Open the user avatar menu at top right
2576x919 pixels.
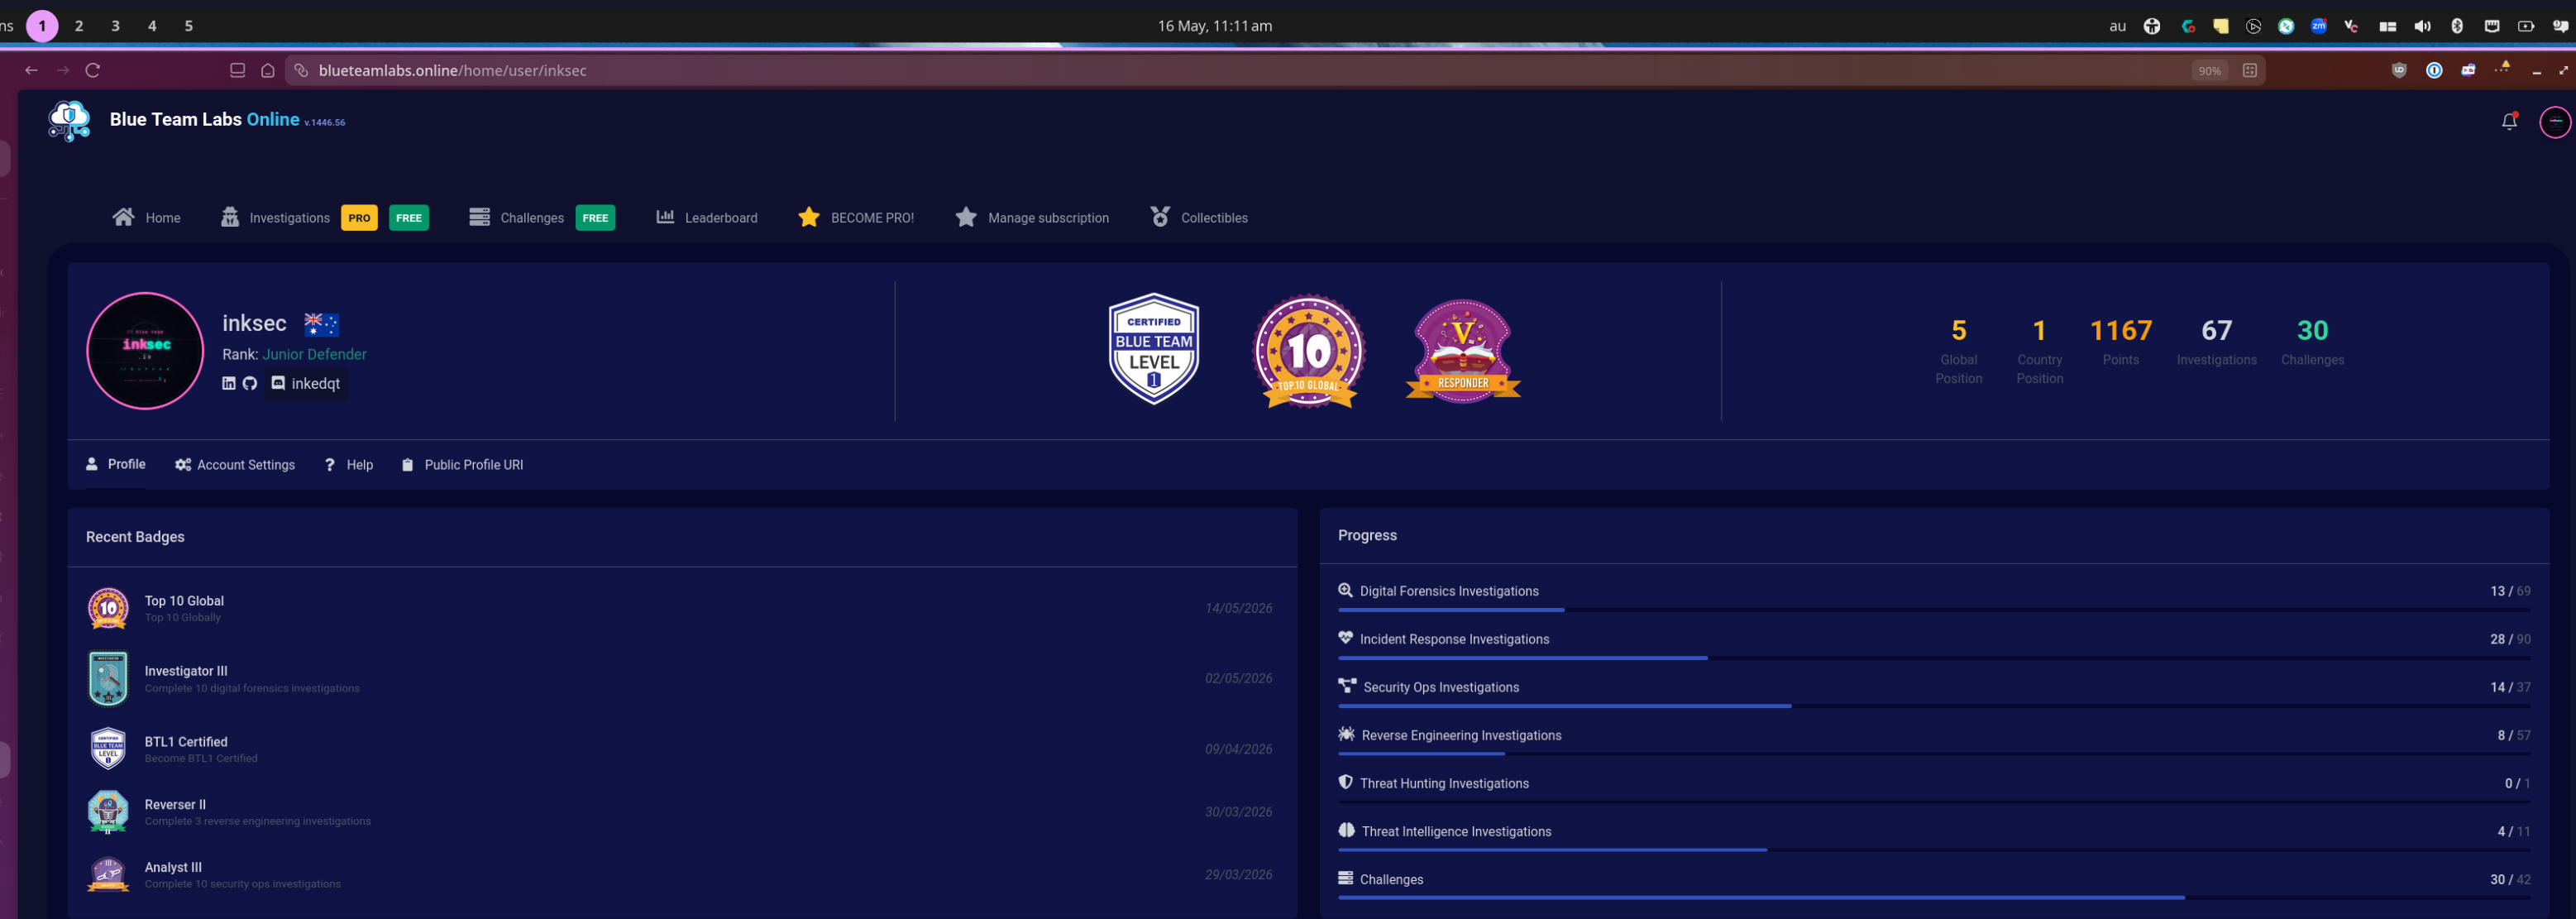(2555, 122)
